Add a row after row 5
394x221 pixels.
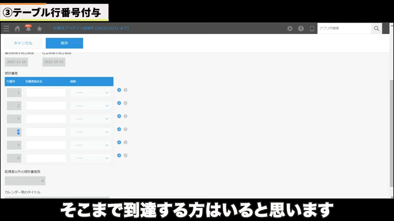(119, 142)
